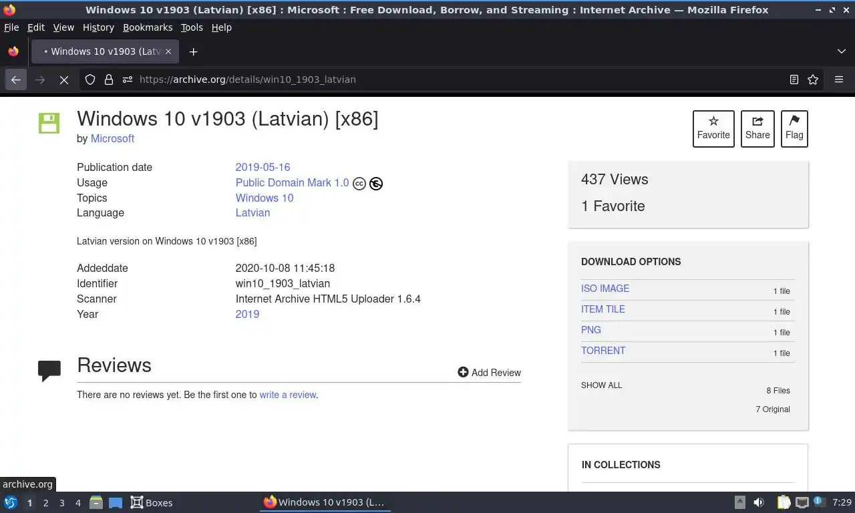Screen dimensions: 855x513
Task: Expand the list all tabs chevron
Action: tap(842, 51)
